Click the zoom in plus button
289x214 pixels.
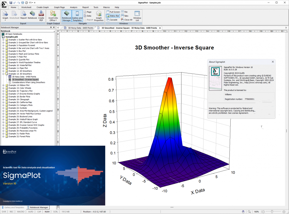[284, 212]
